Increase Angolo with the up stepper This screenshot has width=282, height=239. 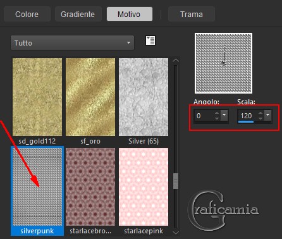tap(217, 113)
